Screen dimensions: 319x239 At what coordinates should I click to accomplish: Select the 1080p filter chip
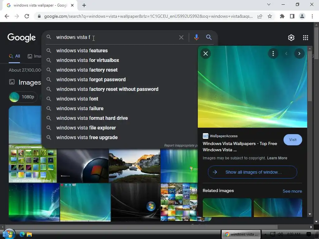23,97
